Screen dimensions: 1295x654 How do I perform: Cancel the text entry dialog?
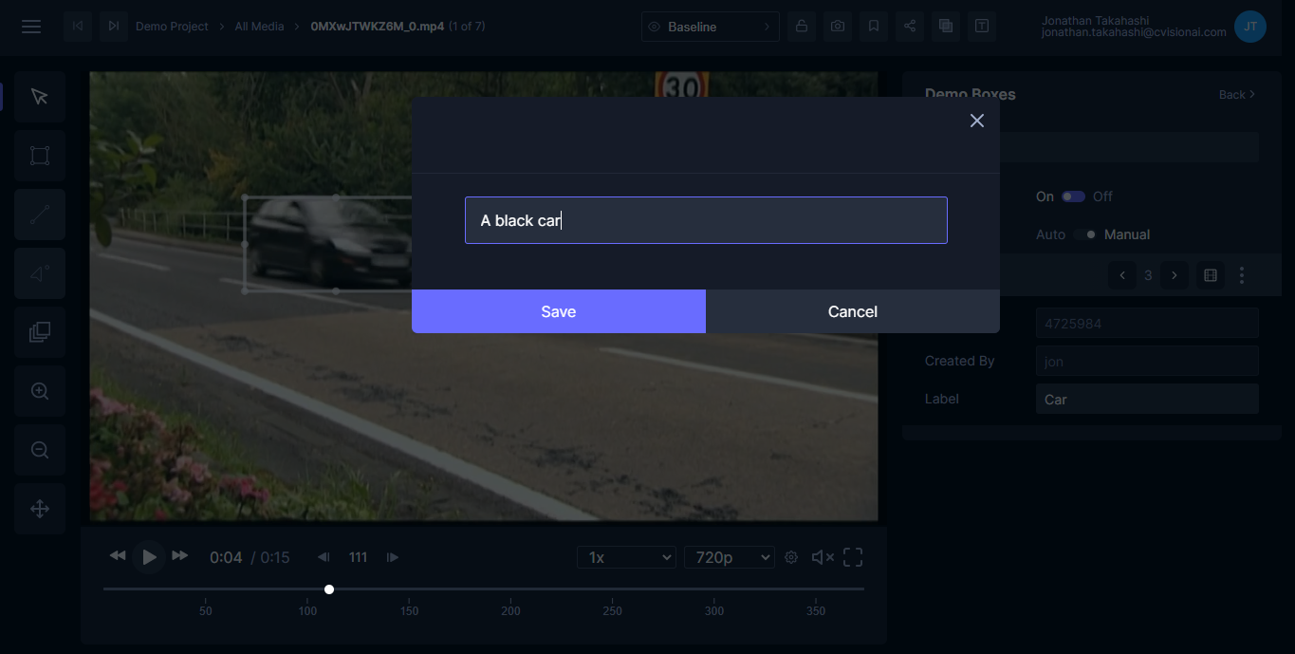[x=853, y=311]
